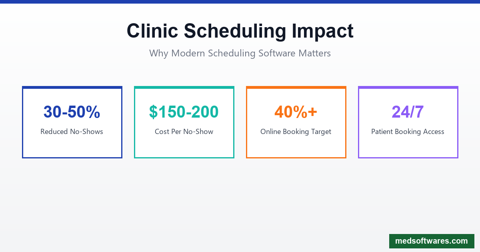
Task: Click the "Reduced No-Shows" label
Action: pyautogui.click(x=72, y=132)
